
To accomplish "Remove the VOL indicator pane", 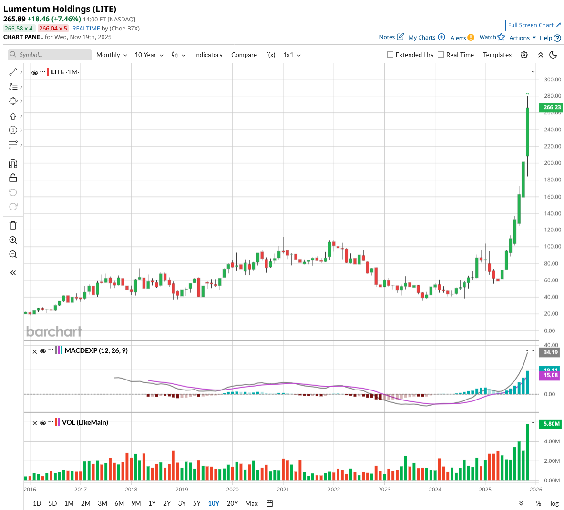I will click(34, 423).
